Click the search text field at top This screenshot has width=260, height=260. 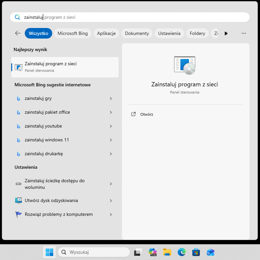coord(132,17)
